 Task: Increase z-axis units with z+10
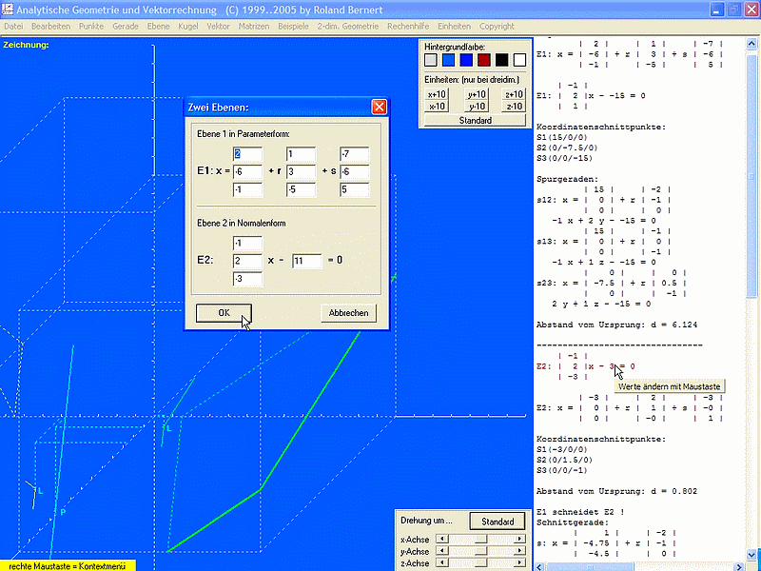click(514, 94)
